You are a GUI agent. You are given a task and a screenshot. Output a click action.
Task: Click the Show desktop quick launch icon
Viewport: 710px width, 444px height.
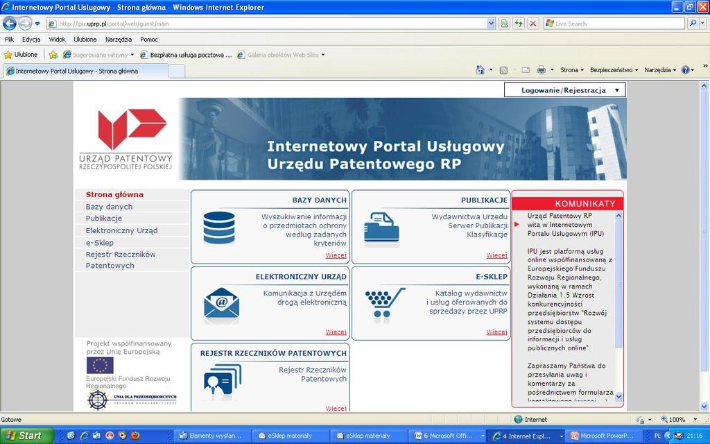tap(71, 436)
